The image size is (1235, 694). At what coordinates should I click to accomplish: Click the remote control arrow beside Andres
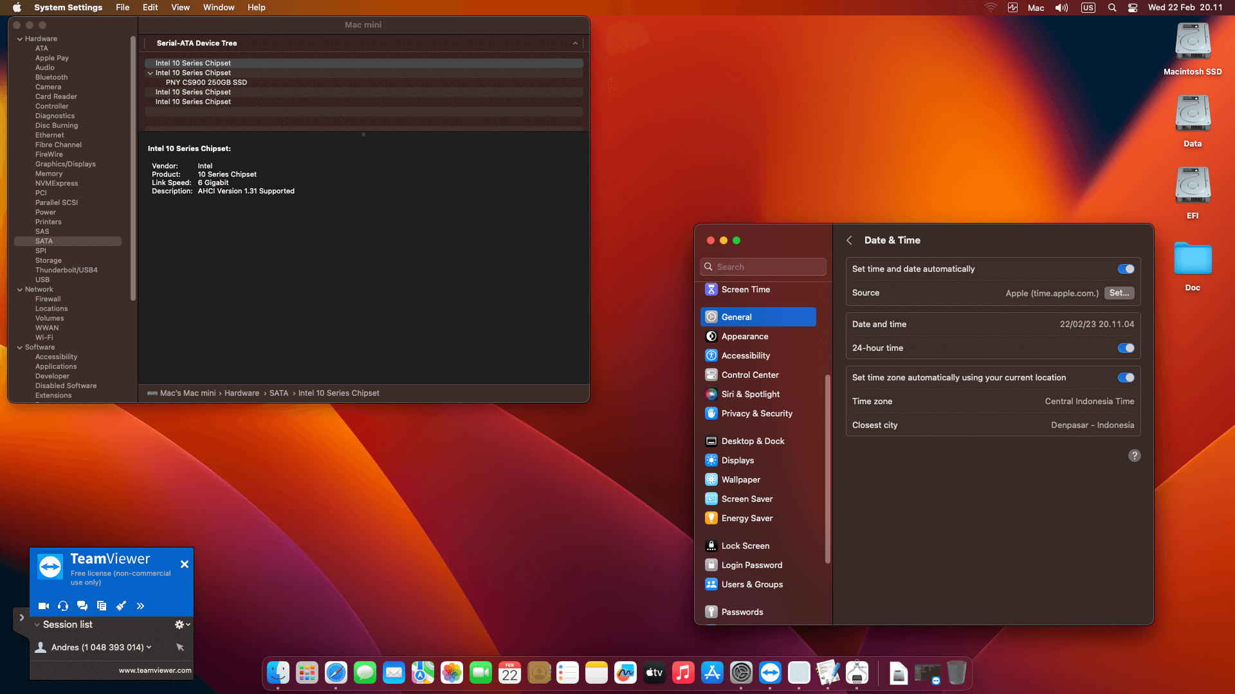point(180,647)
